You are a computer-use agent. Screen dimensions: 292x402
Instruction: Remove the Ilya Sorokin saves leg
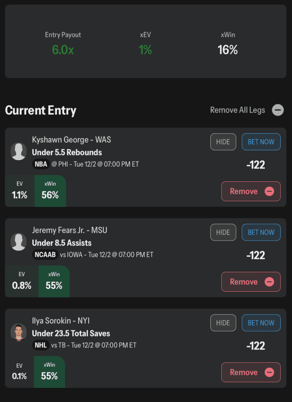[251, 372]
